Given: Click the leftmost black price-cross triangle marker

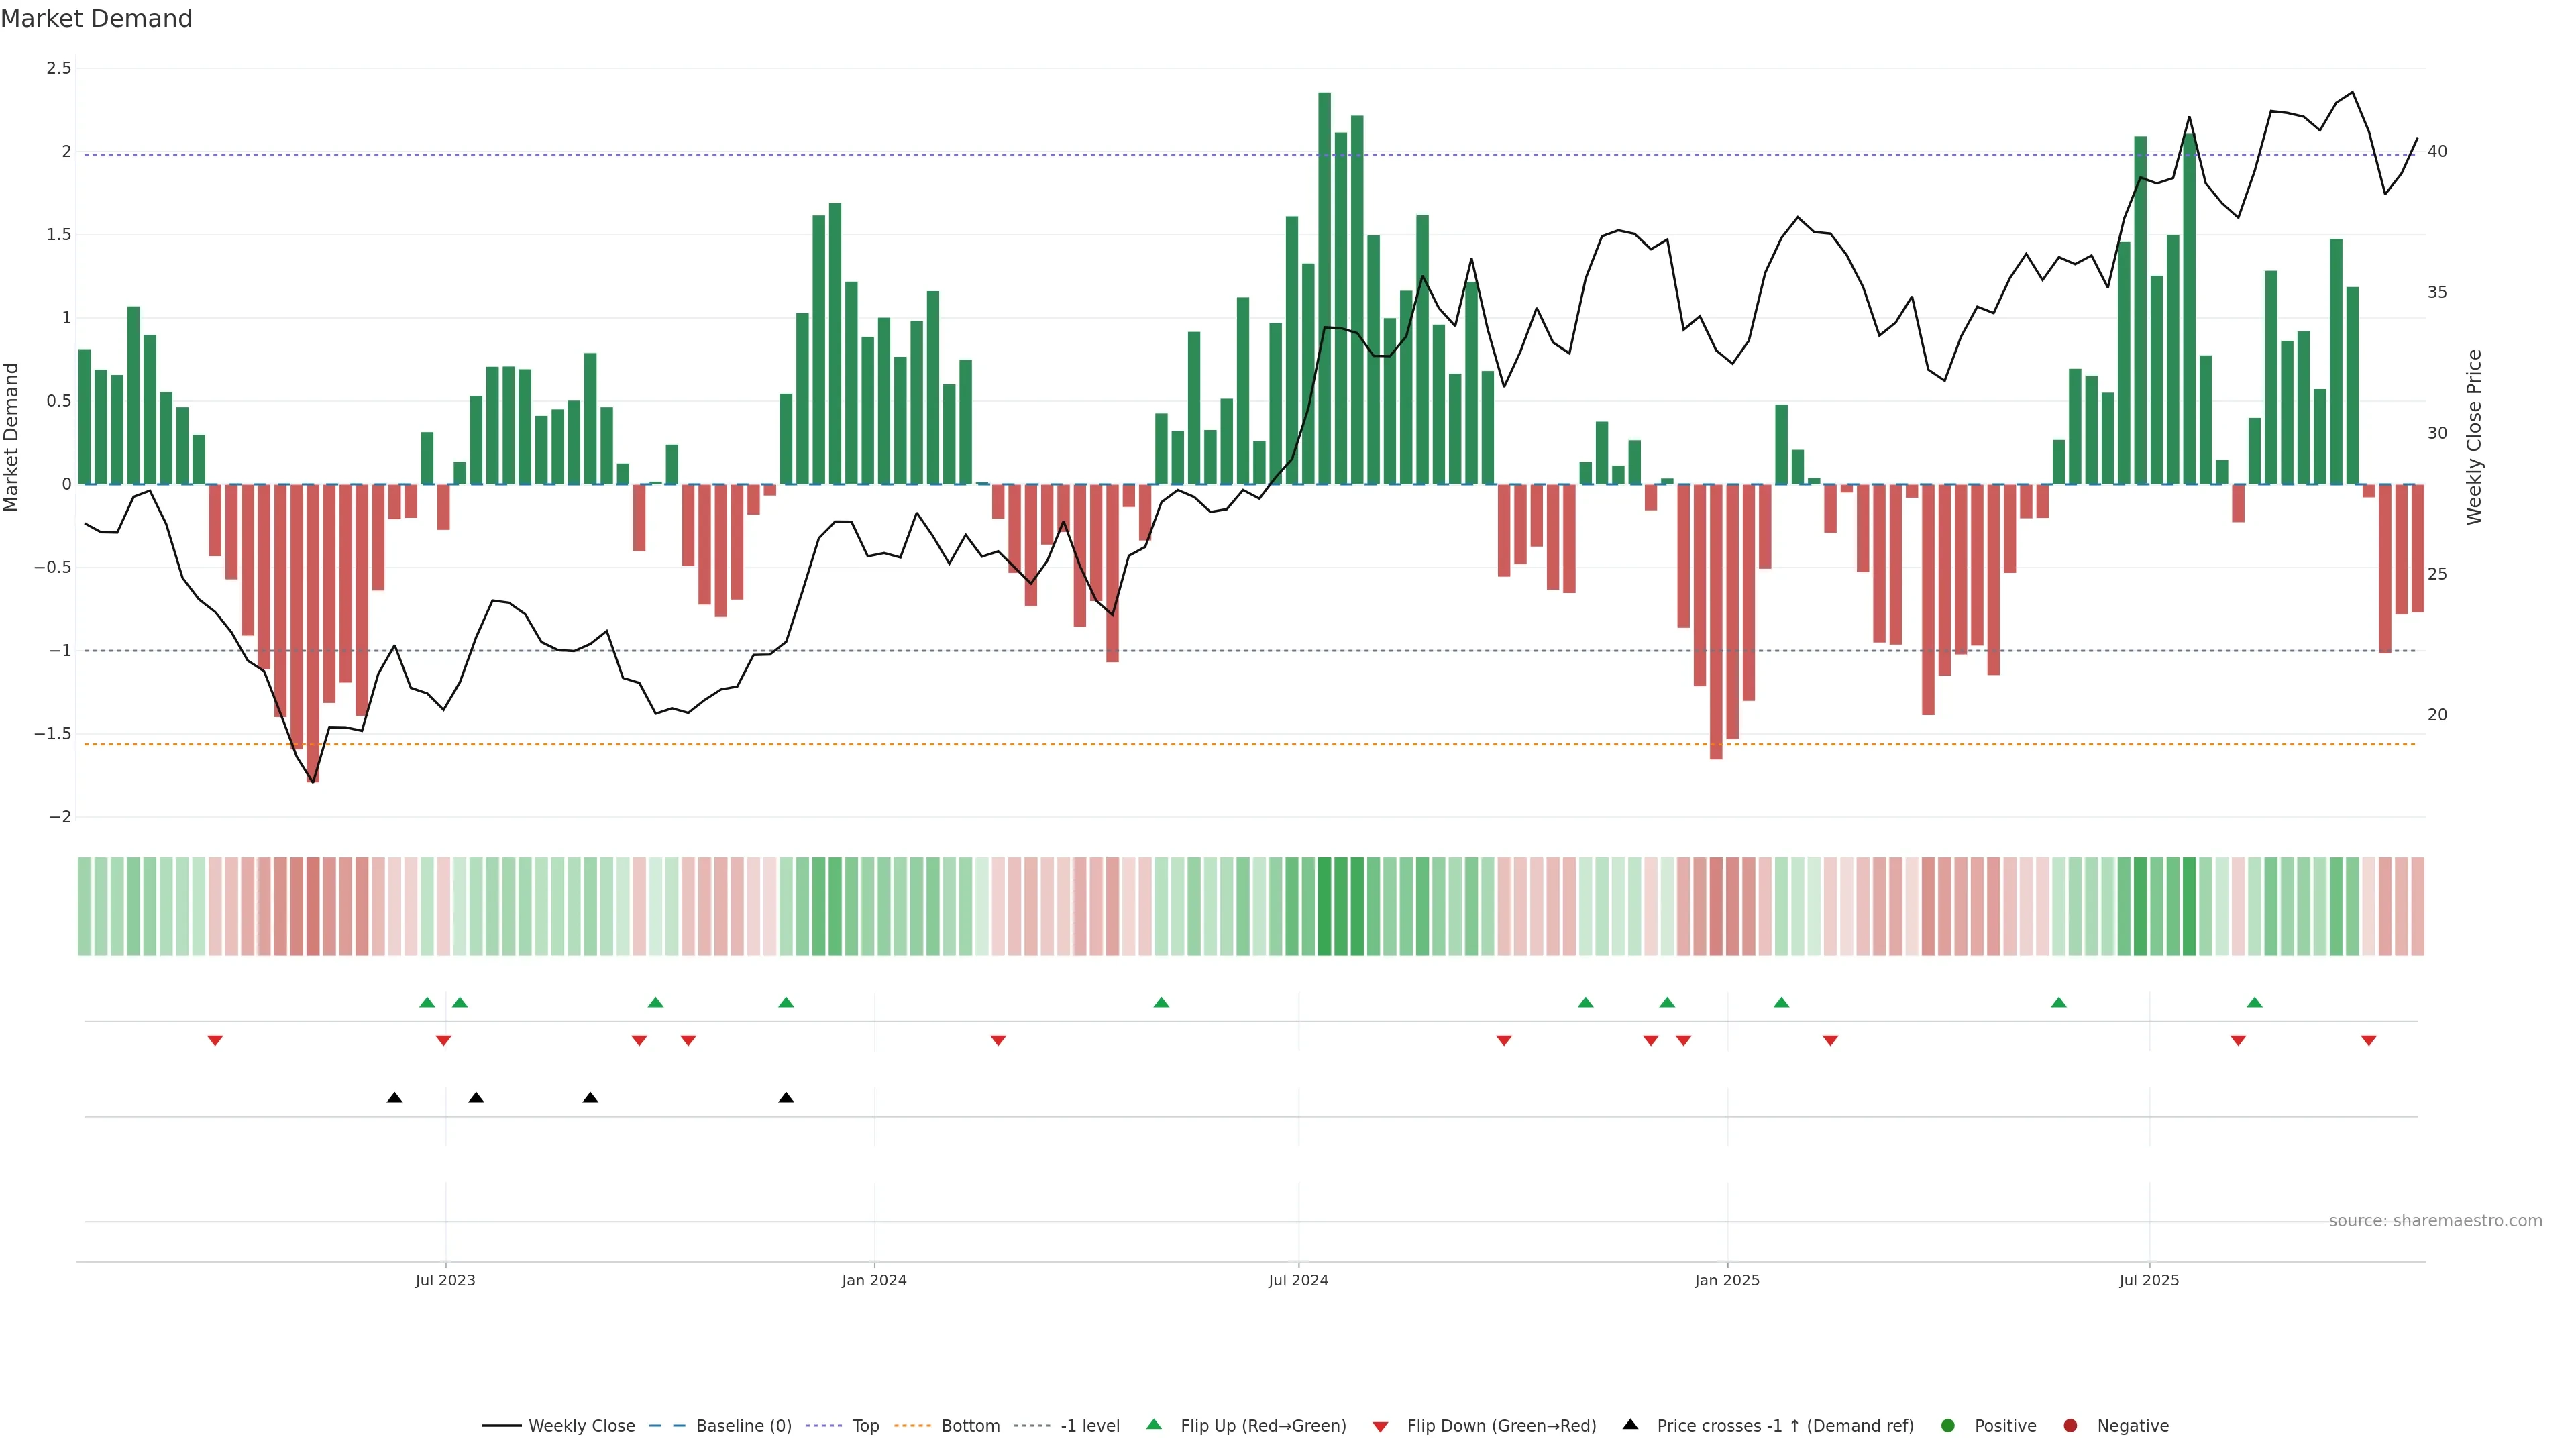Looking at the screenshot, I should [x=395, y=1098].
